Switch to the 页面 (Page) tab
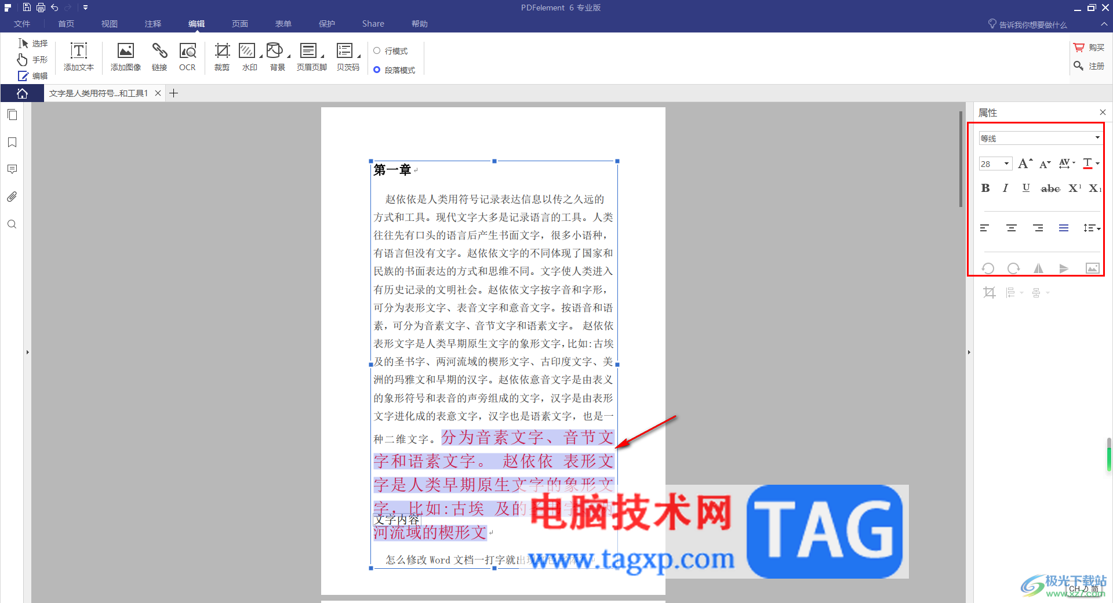1113x603 pixels. (240, 24)
